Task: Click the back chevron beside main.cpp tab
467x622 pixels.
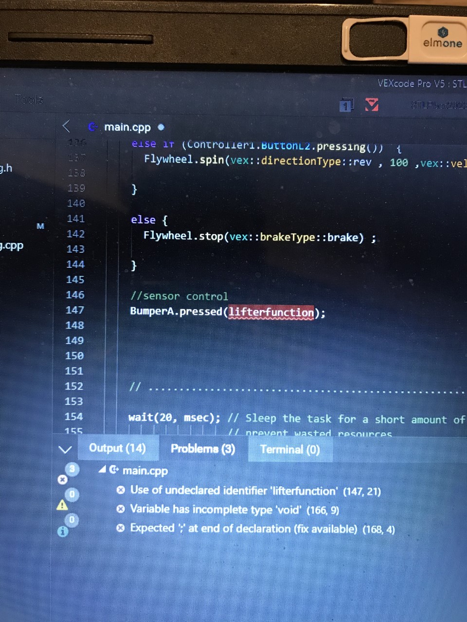Action: pos(67,126)
